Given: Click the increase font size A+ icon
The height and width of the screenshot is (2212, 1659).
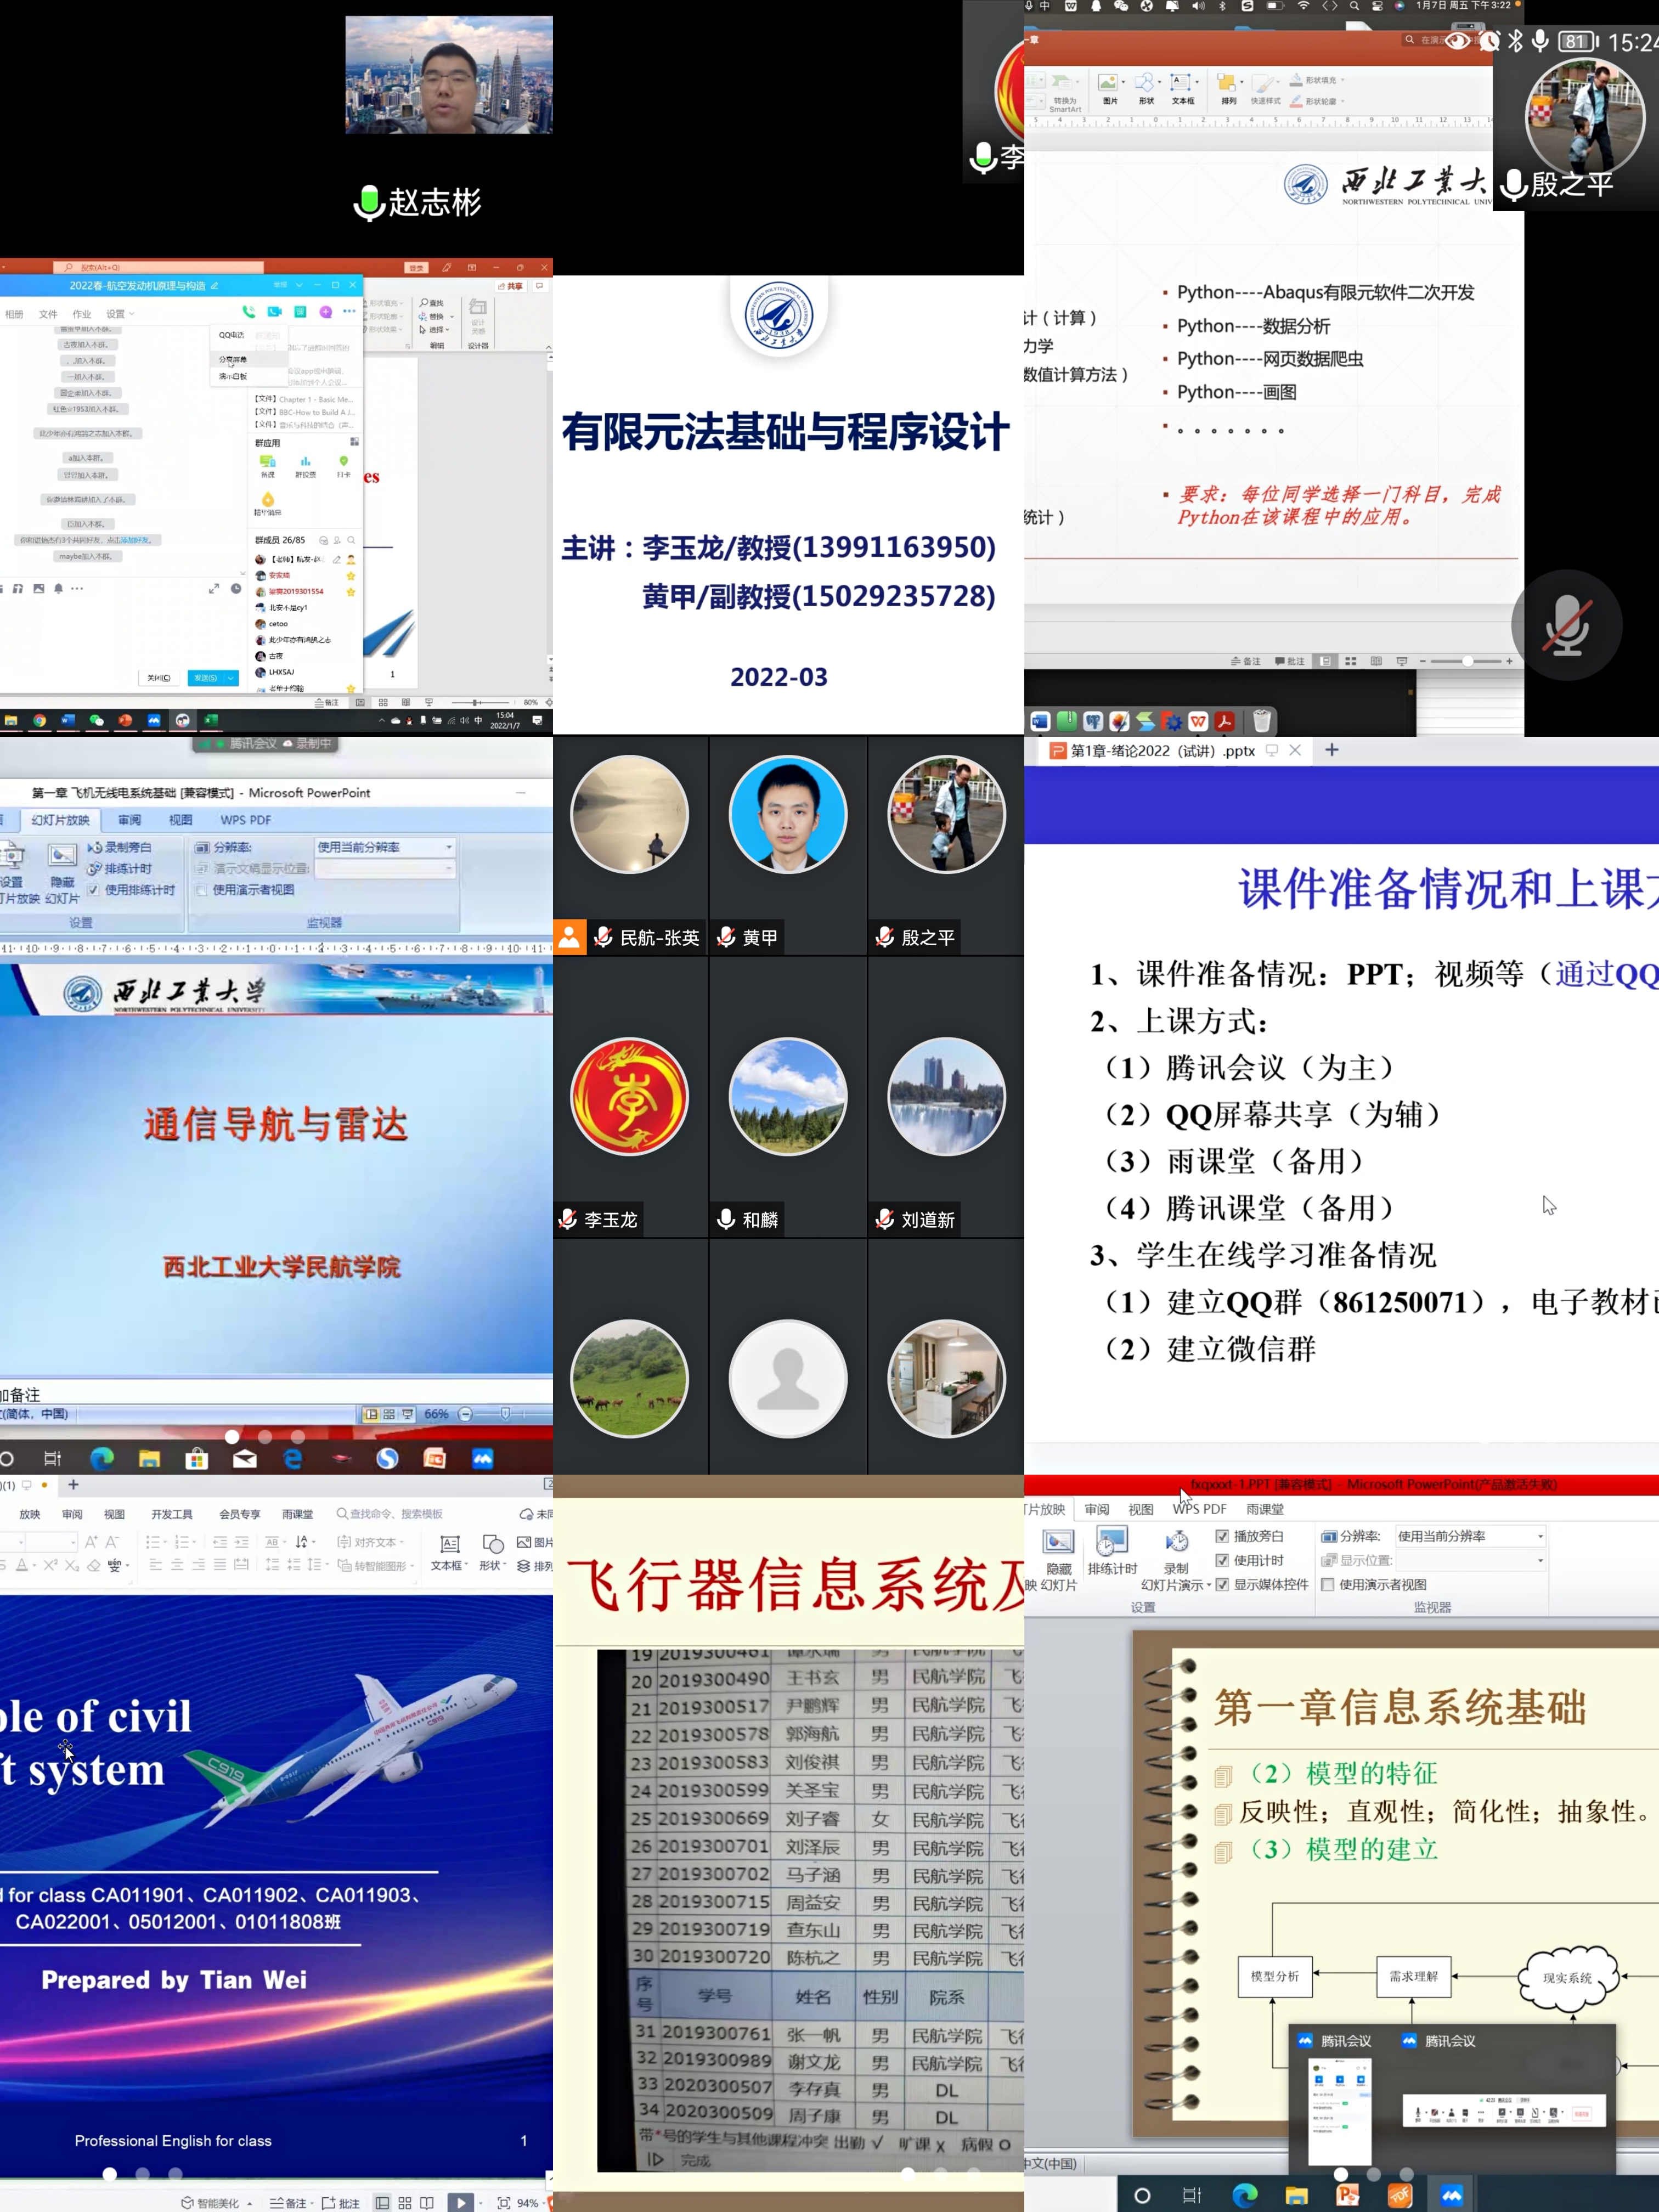Looking at the screenshot, I should [91, 1542].
